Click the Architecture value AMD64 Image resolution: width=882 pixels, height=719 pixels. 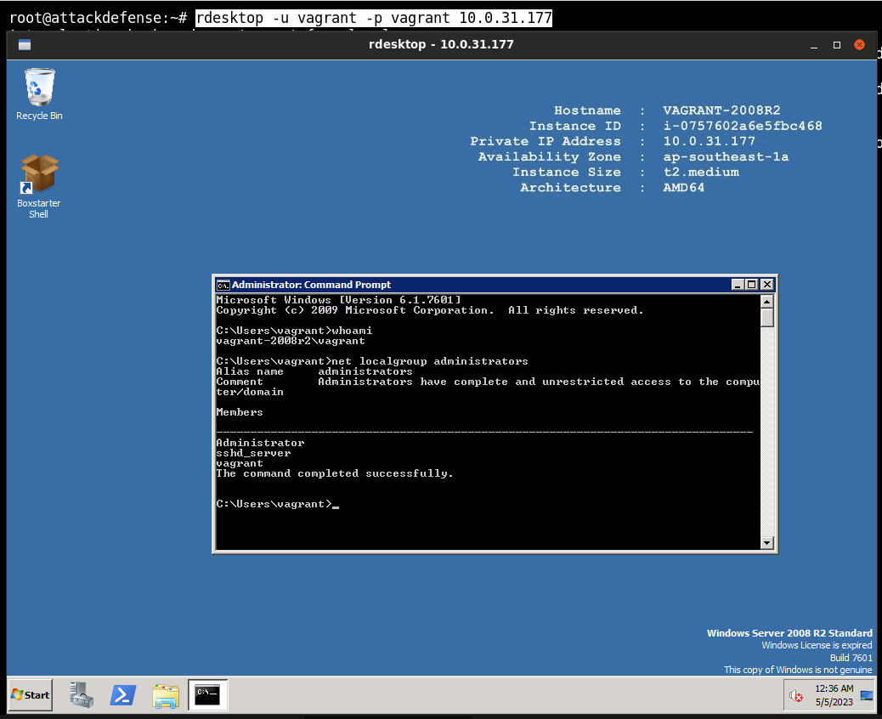[683, 188]
